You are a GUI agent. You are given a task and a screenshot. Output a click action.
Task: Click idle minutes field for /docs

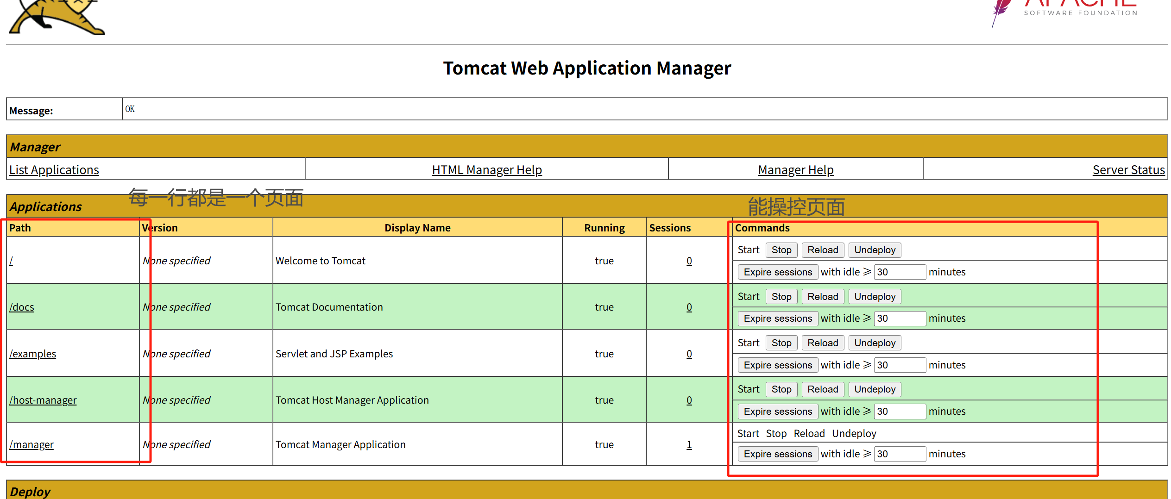click(900, 318)
